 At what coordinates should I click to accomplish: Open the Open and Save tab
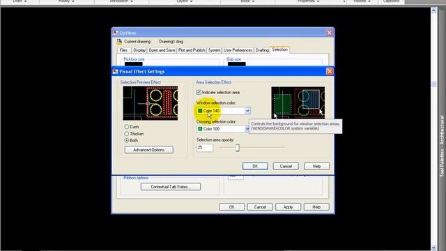point(162,50)
